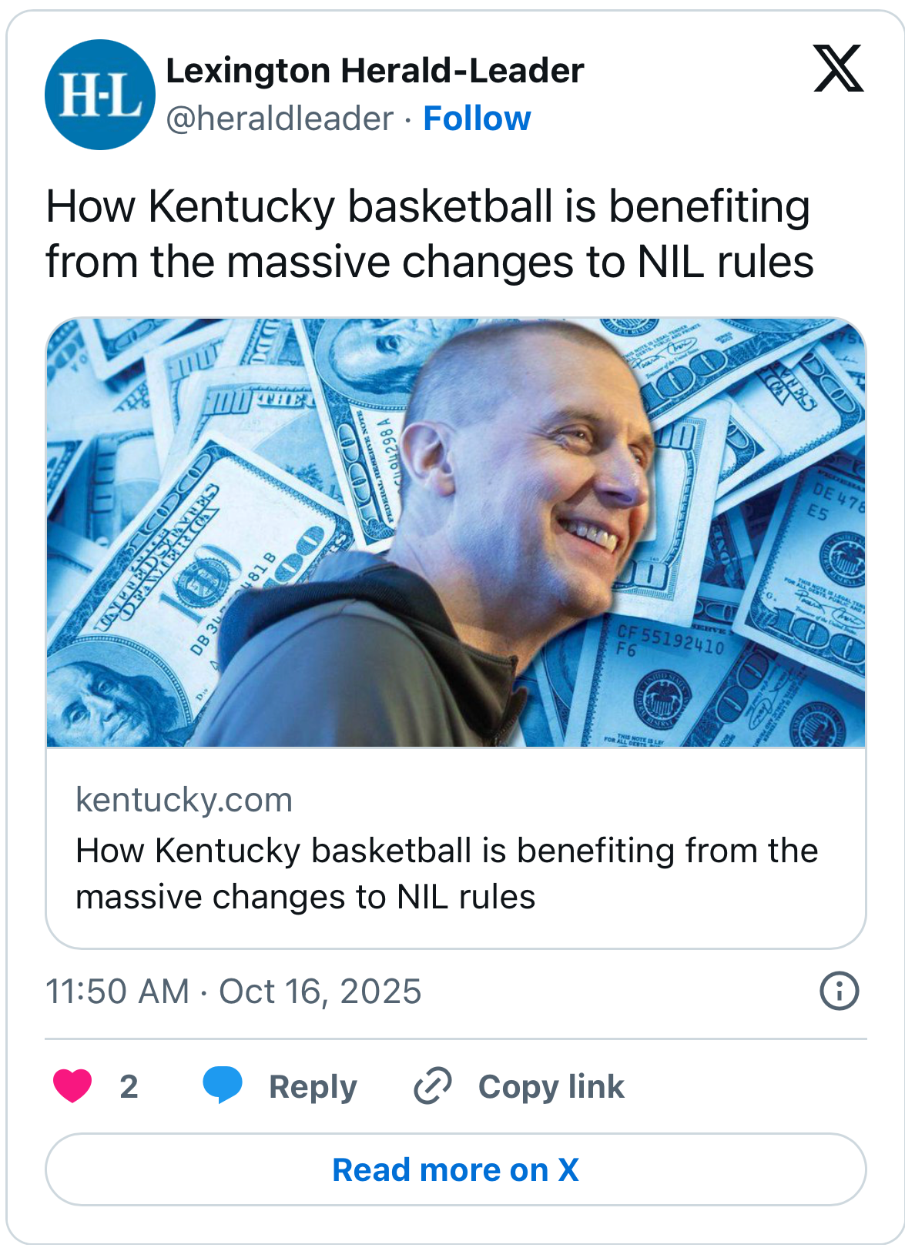Click the @heraldleader handle

click(280, 119)
